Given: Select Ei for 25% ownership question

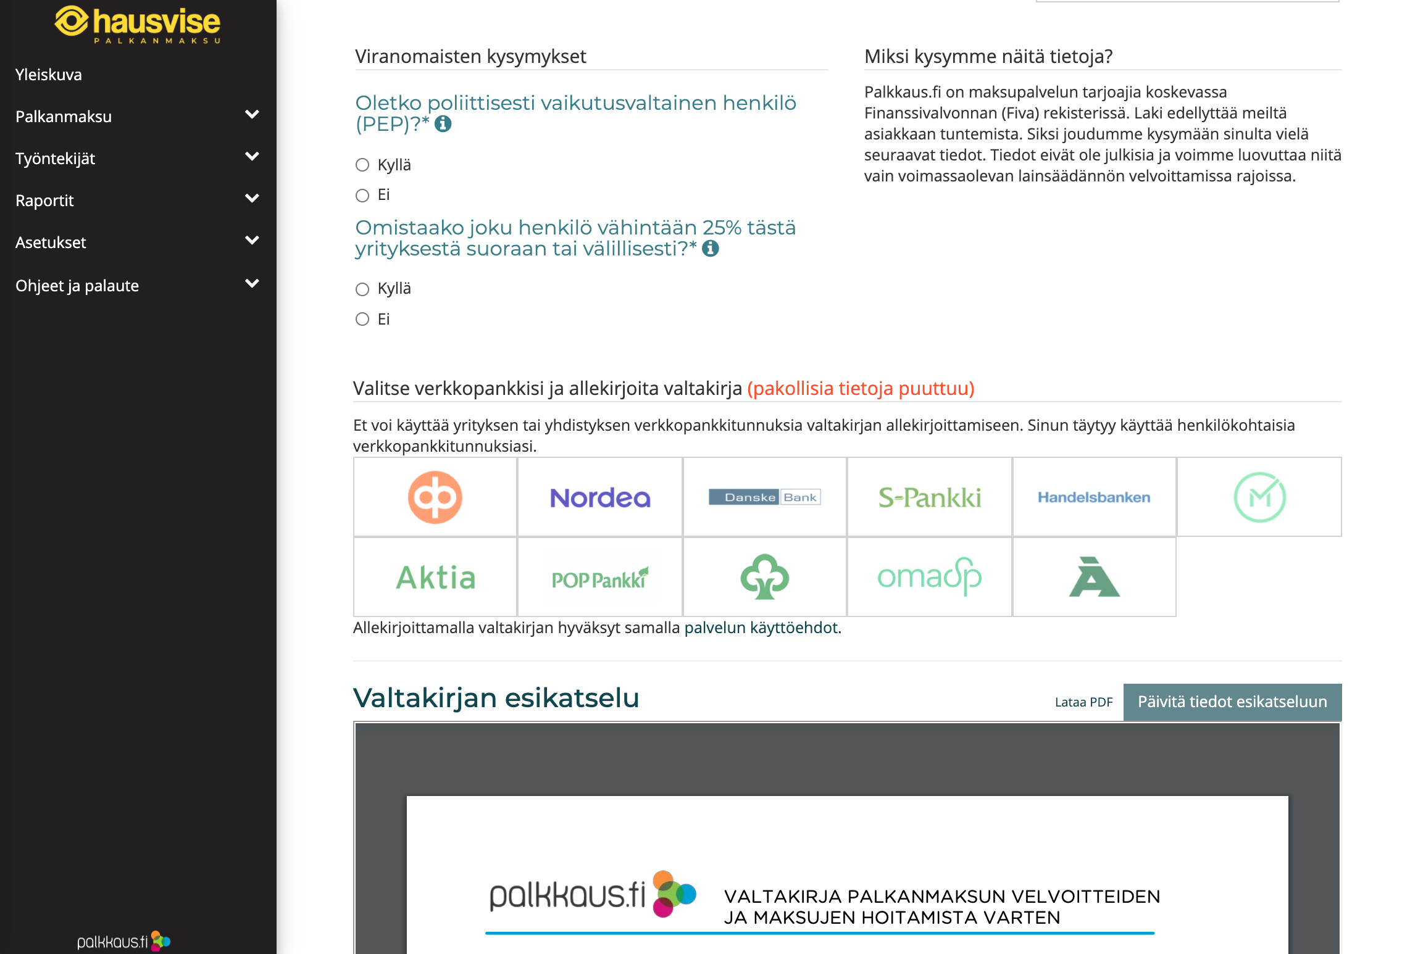Looking at the screenshot, I should [362, 319].
